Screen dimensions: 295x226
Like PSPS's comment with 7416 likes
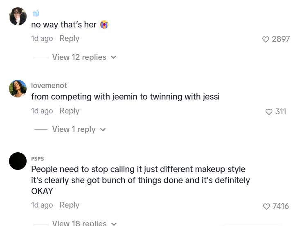click(266, 206)
